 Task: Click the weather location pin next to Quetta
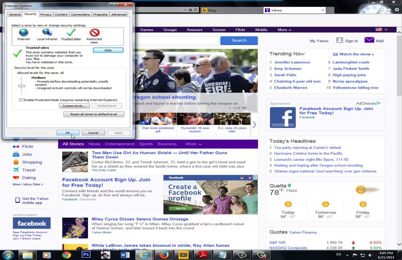pyautogui.click(x=289, y=186)
